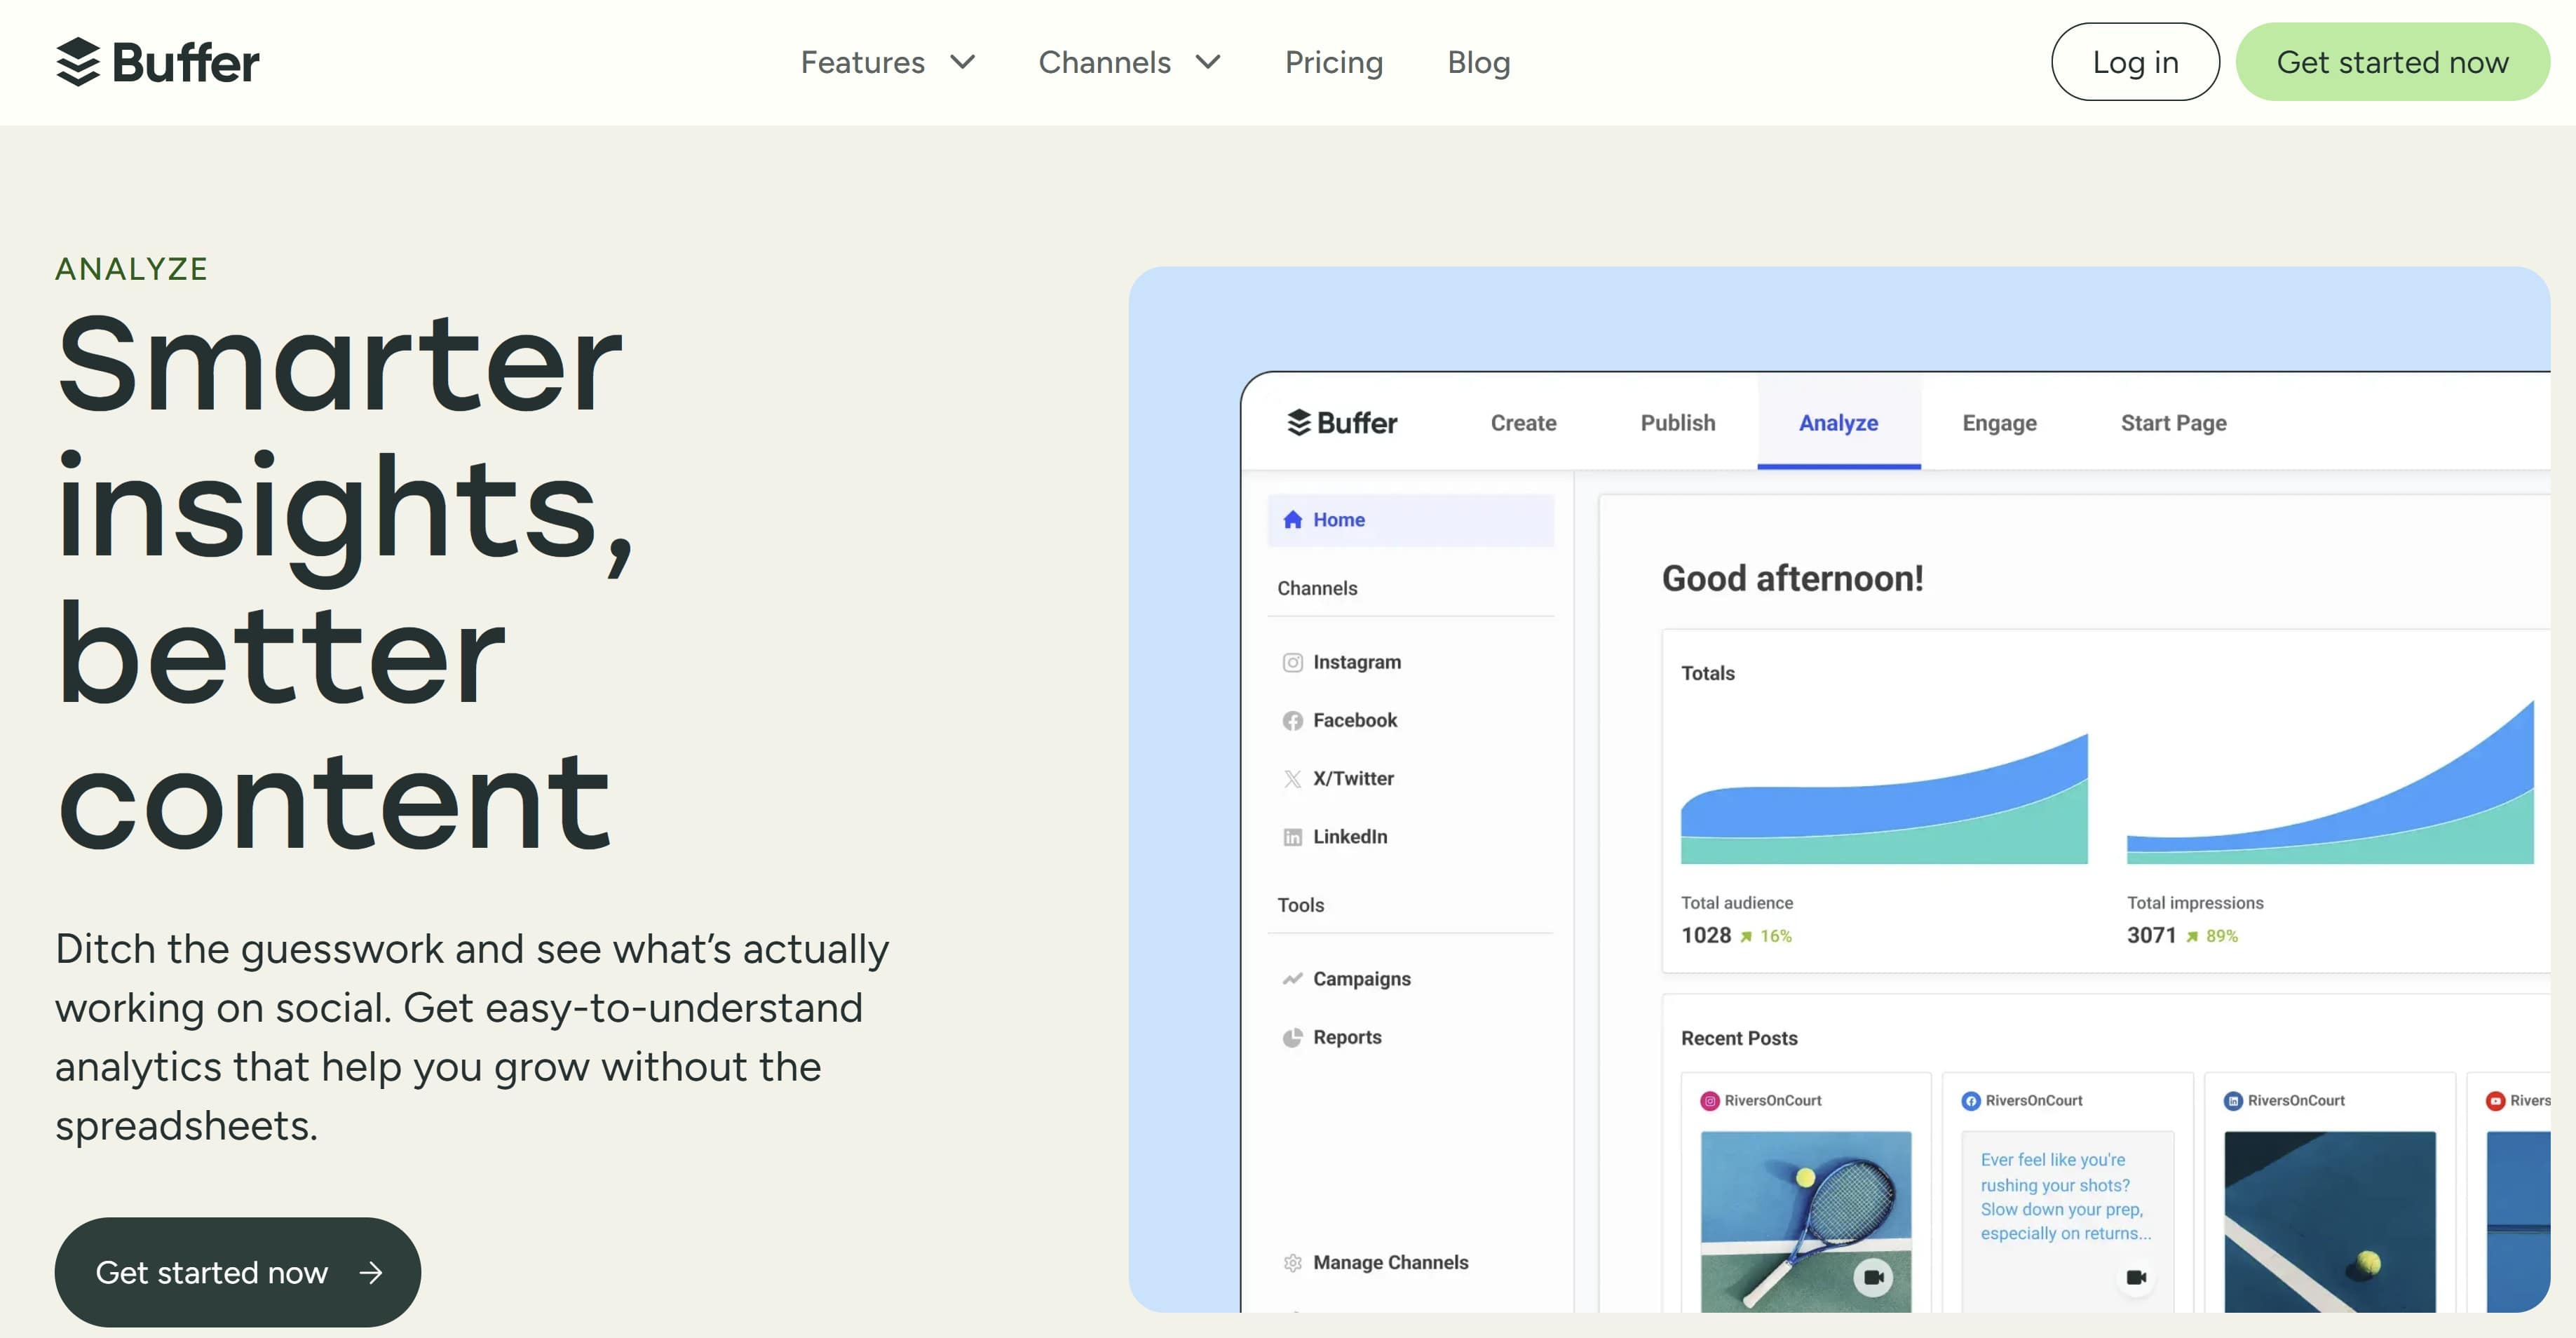Click the Home house icon in sidebar
The height and width of the screenshot is (1338, 2576).
(x=1292, y=520)
